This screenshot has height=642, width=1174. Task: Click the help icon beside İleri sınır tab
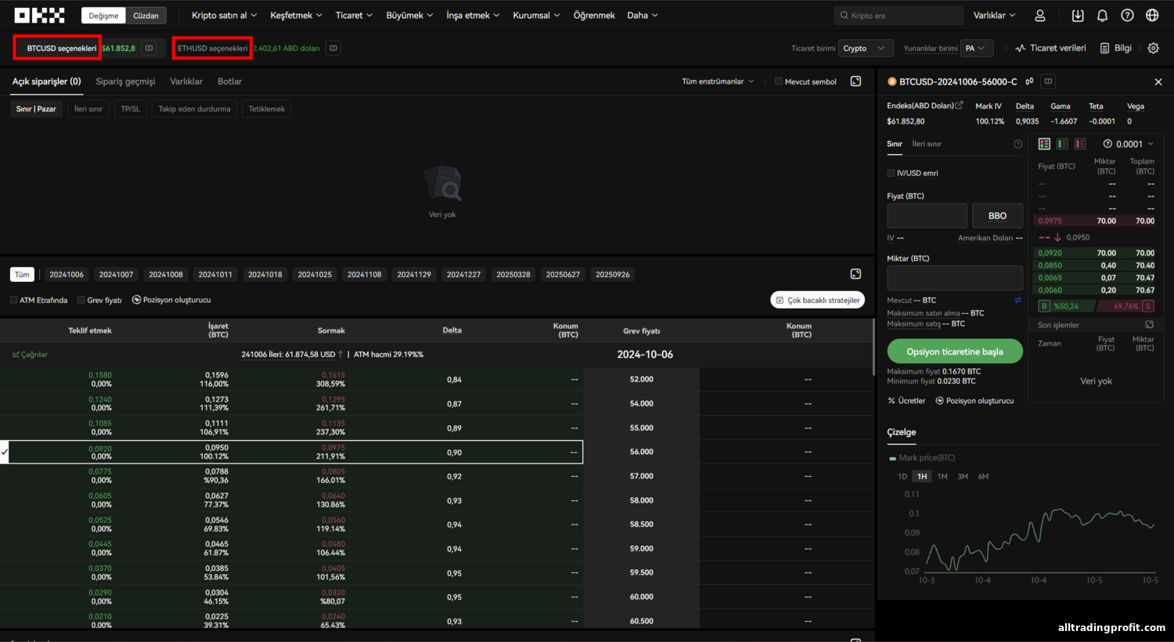1017,144
